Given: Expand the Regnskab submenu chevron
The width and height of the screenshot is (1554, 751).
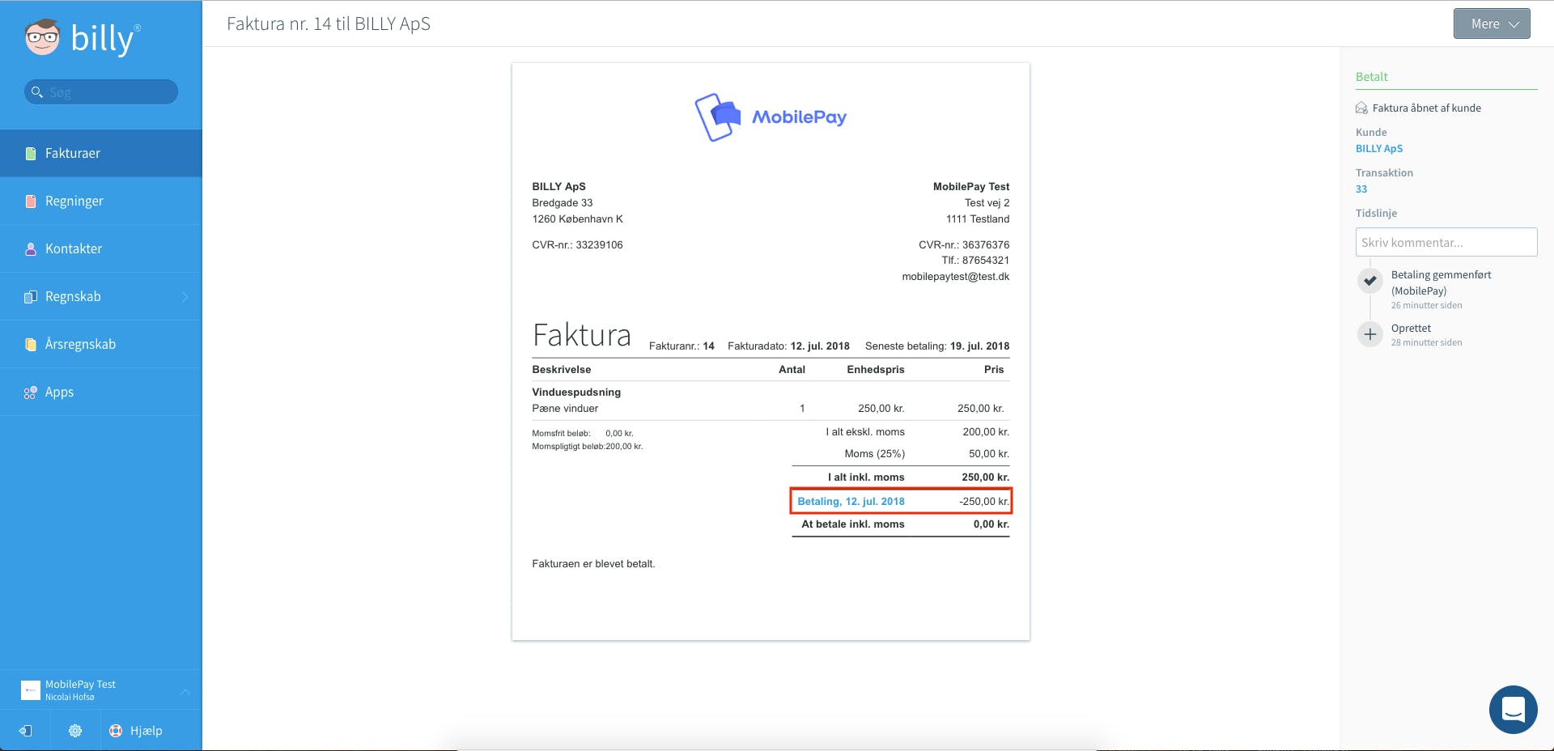Looking at the screenshot, I should [x=185, y=297].
